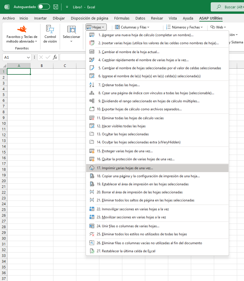
Task: Click the confirm checkmark formula bar icon
Action: coord(48,57)
